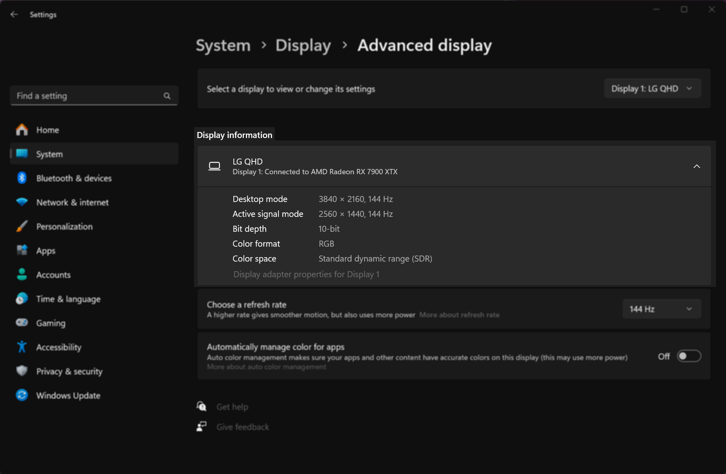This screenshot has height=474, width=726.
Task: Select the Gaming controller icon
Action: [x=21, y=323]
